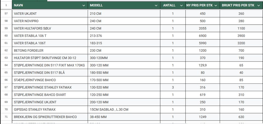Click the NAVN header cell
This screenshot has width=263, height=124.
(50, 5)
